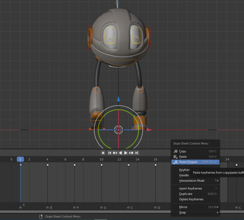This screenshot has height=220, width=244.
Task: Jump to the next keyframe
Action: pos(131,153)
